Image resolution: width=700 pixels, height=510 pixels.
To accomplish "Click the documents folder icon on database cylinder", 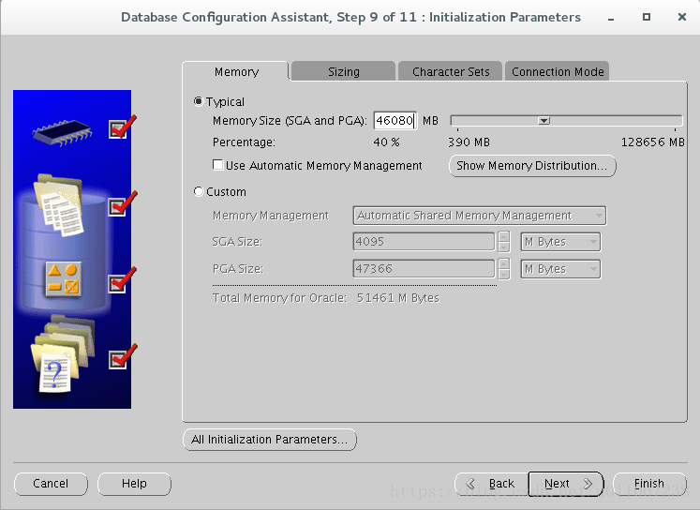I will click(59, 204).
